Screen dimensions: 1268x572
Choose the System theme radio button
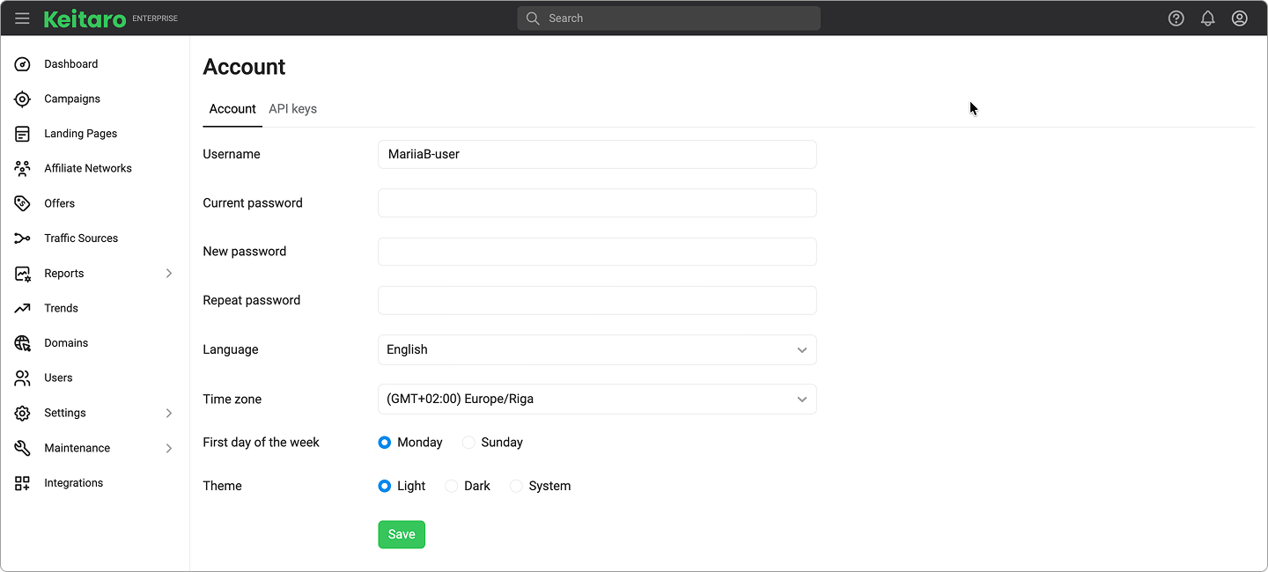pos(516,486)
